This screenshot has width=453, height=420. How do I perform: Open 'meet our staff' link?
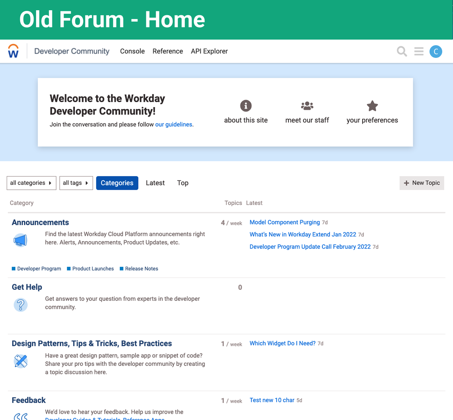[307, 120]
